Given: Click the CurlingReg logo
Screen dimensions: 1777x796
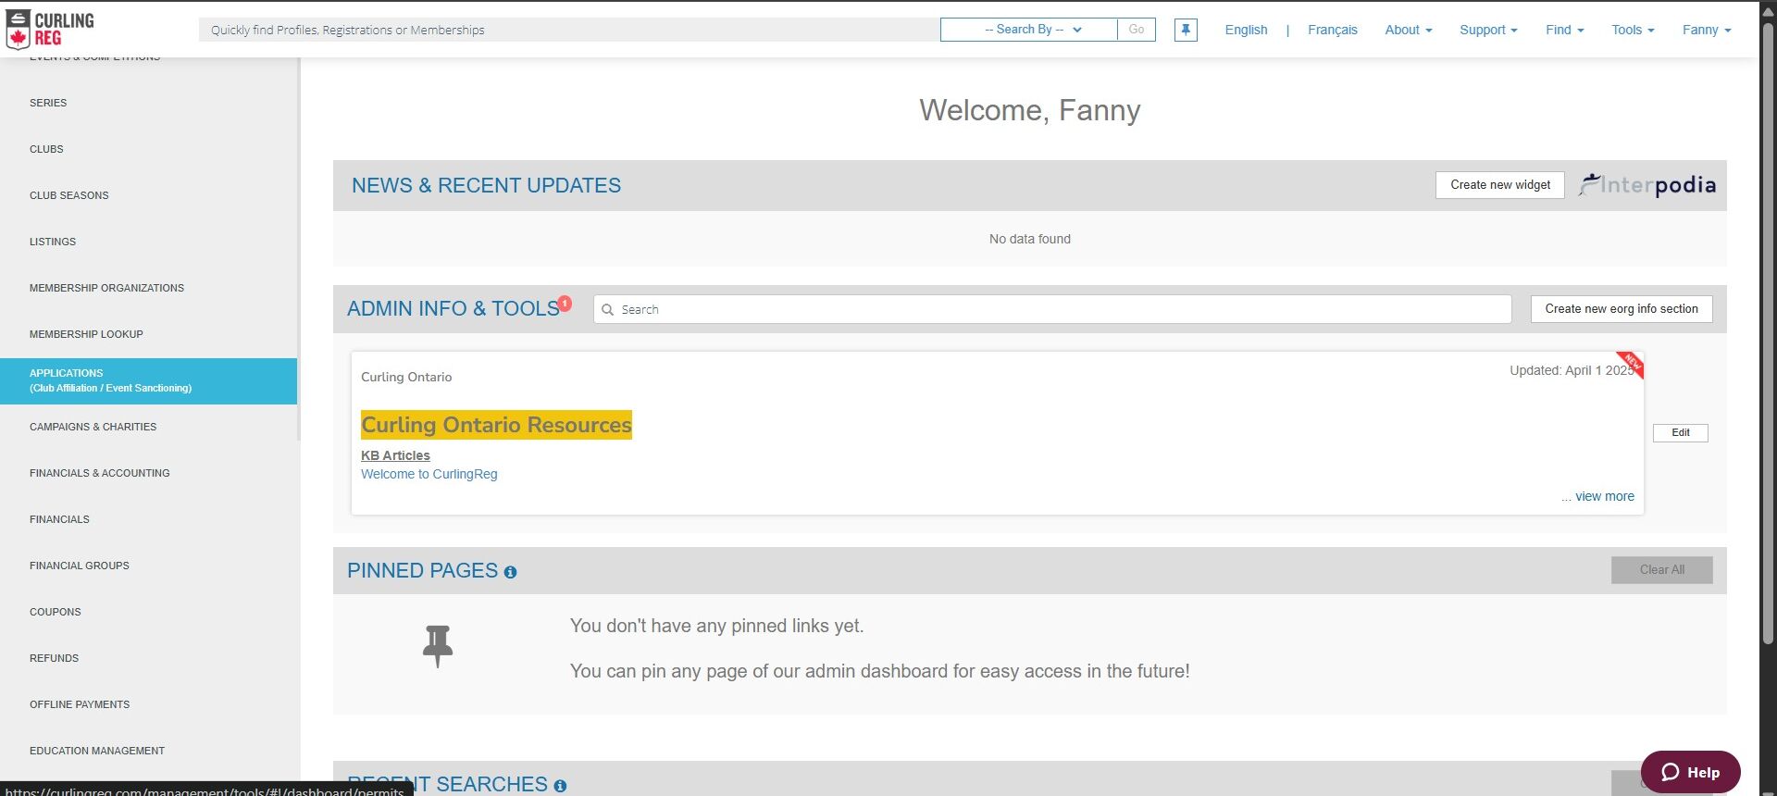Looking at the screenshot, I should click(50, 30).
